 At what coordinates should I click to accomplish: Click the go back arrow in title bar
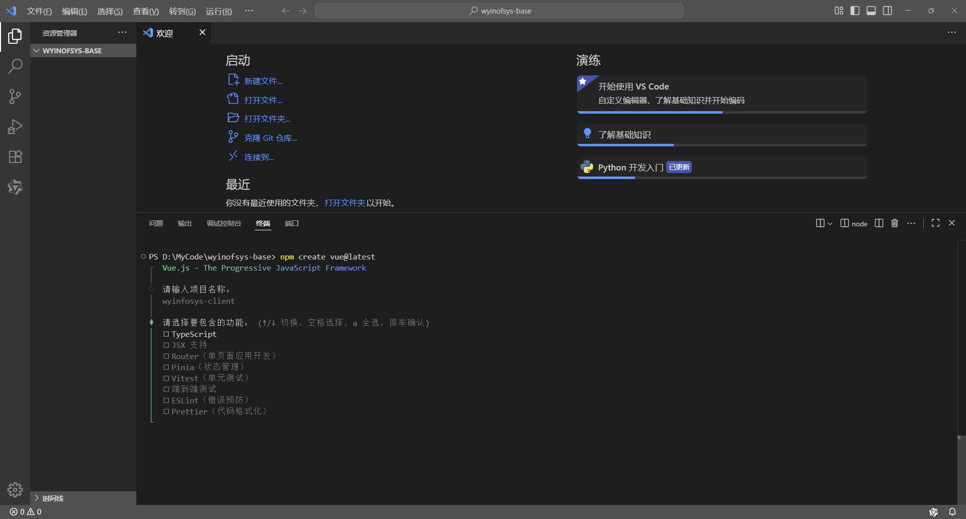(286, 11)
